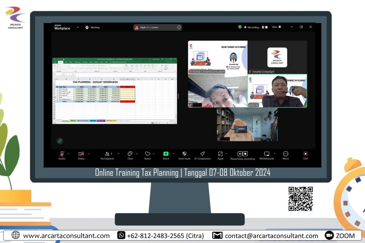Open the Chat panel
Image resolution: width=365 pixels, height=243 pixels.
(x=130, y=154)
